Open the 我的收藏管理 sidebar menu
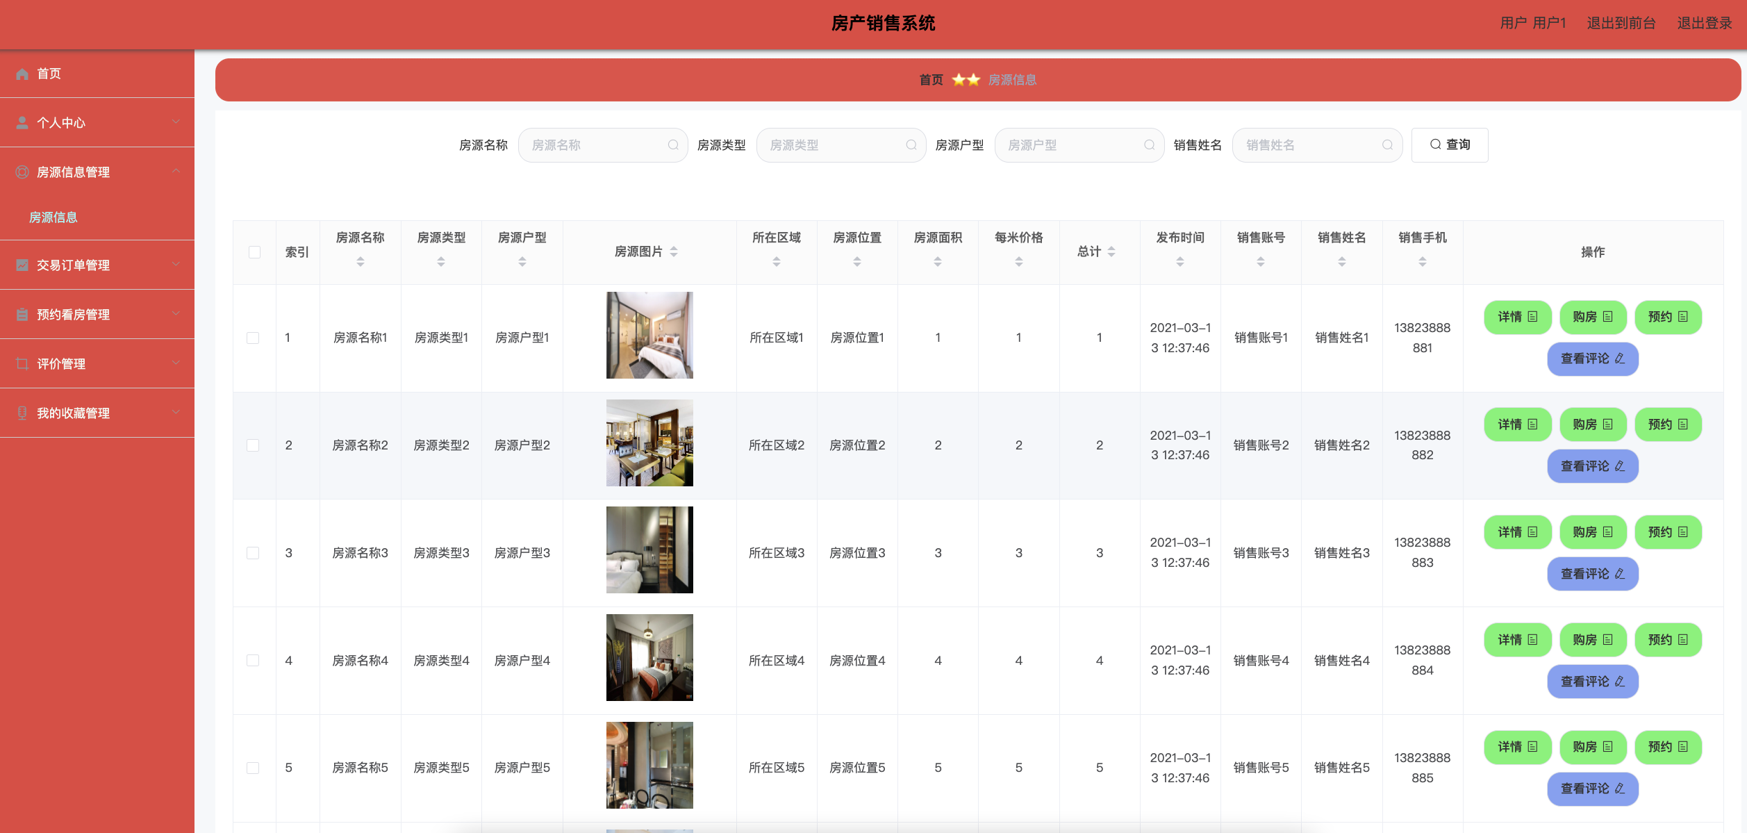Screen dimensions: 1747x833 pos(97,413)
